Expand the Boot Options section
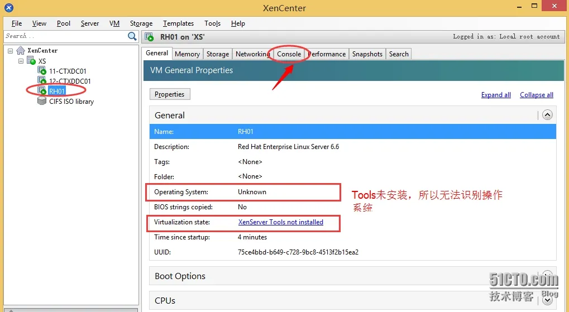The image size is (569, 312). coord(547,276)
